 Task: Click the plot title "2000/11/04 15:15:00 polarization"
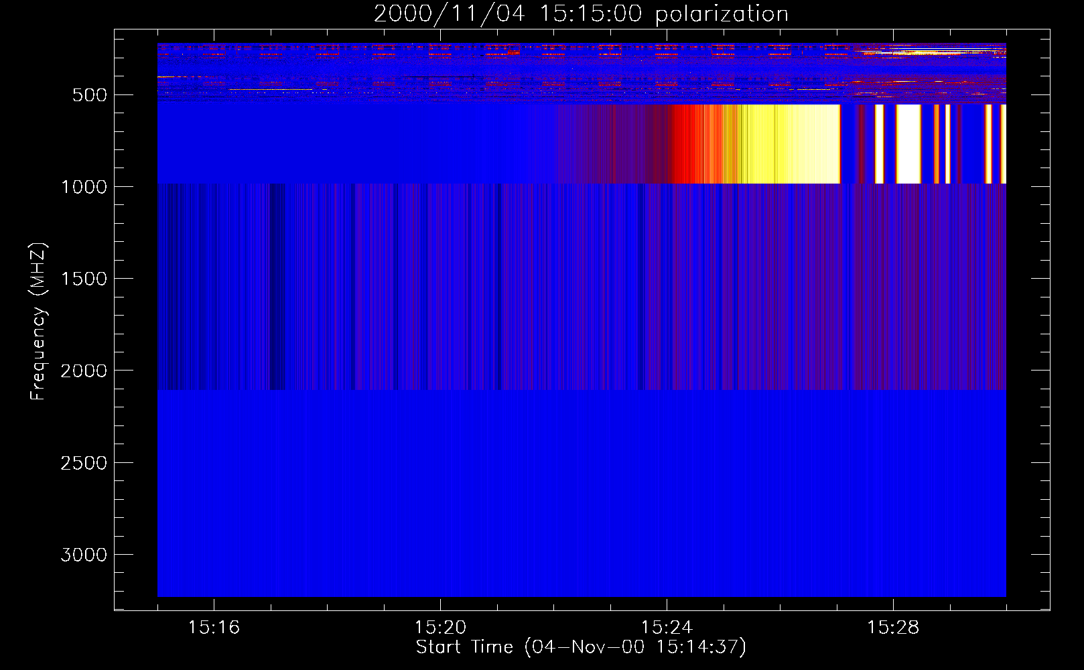pyautogui.click(x=581, y=14)
